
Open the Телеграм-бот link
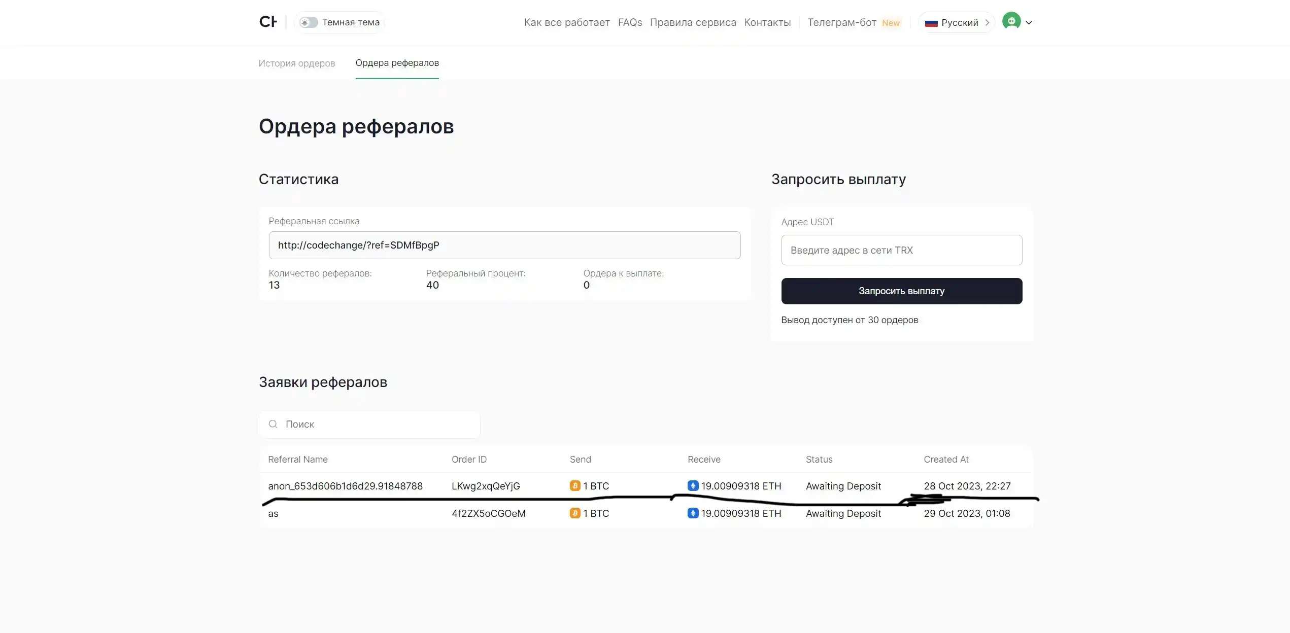842,22
